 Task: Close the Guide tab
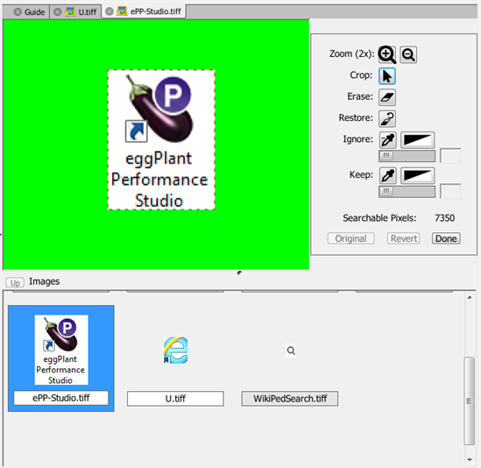click(x=18, y=12)
